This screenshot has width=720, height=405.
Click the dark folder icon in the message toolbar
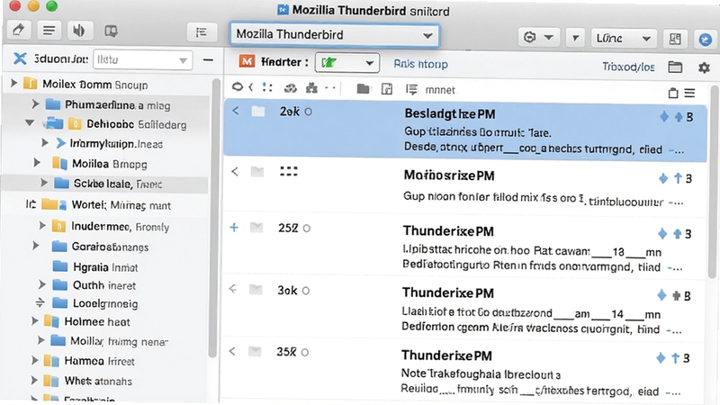coord(364,88)
